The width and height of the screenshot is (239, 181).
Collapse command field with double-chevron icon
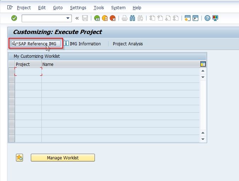click(x=77, y=18)
